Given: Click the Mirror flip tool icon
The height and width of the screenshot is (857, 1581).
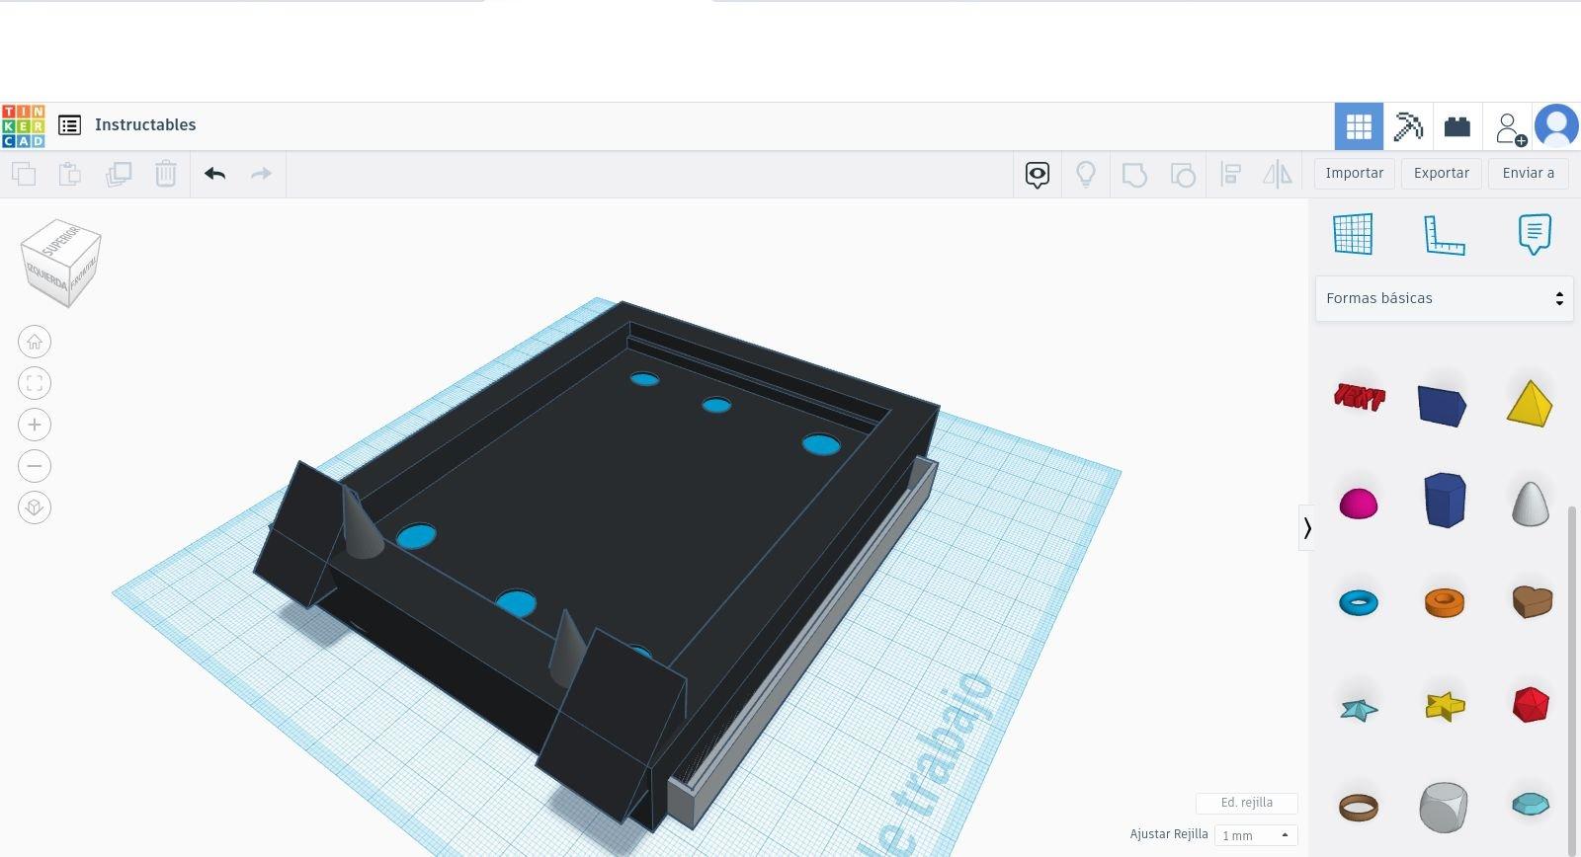Looking at the screenshot, I should [x=1278, y=175].
